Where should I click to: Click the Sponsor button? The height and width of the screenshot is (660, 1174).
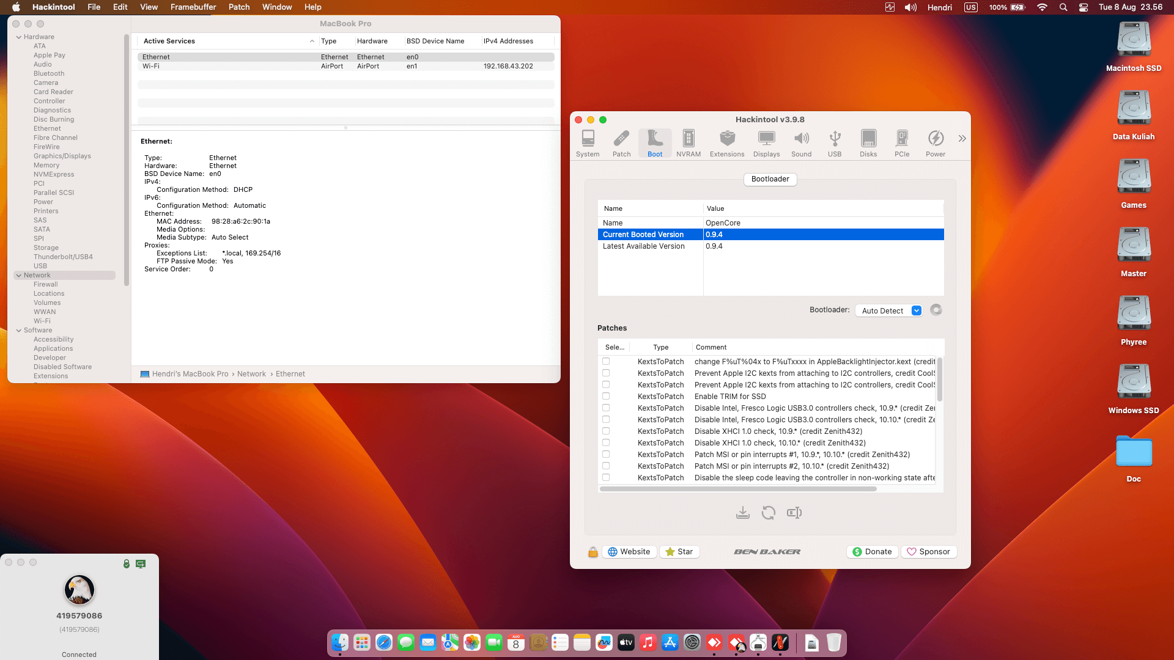[x=928, y=552]
